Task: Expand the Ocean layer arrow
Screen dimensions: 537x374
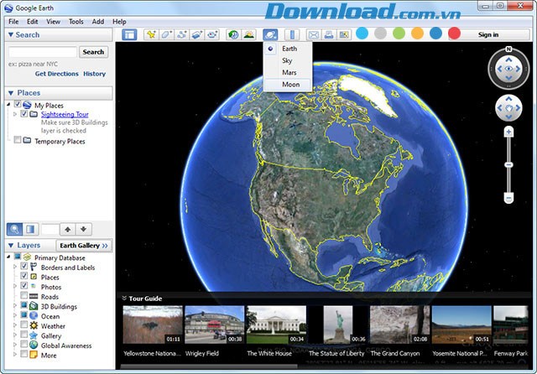Action: tap(15, 315)
